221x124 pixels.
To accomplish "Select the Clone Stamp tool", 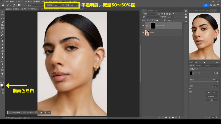I will pyautogui.click(x=2, y=41).
